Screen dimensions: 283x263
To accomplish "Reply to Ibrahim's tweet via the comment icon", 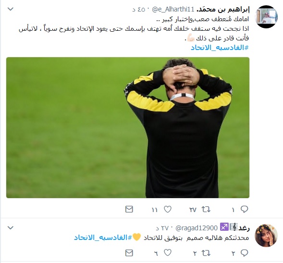I will click(244, 209).
